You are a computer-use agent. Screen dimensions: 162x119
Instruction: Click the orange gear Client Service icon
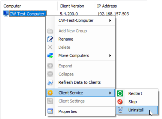pyautogui.click(x=50, y=93)
